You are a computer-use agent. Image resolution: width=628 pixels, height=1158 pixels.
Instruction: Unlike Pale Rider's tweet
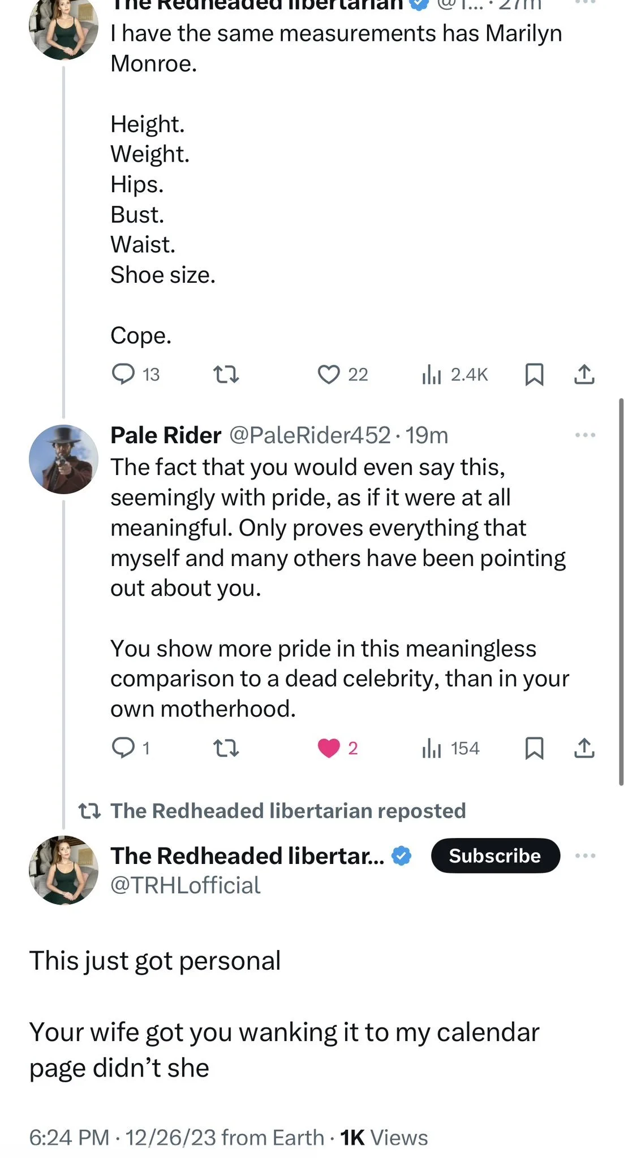click(329, 748)
